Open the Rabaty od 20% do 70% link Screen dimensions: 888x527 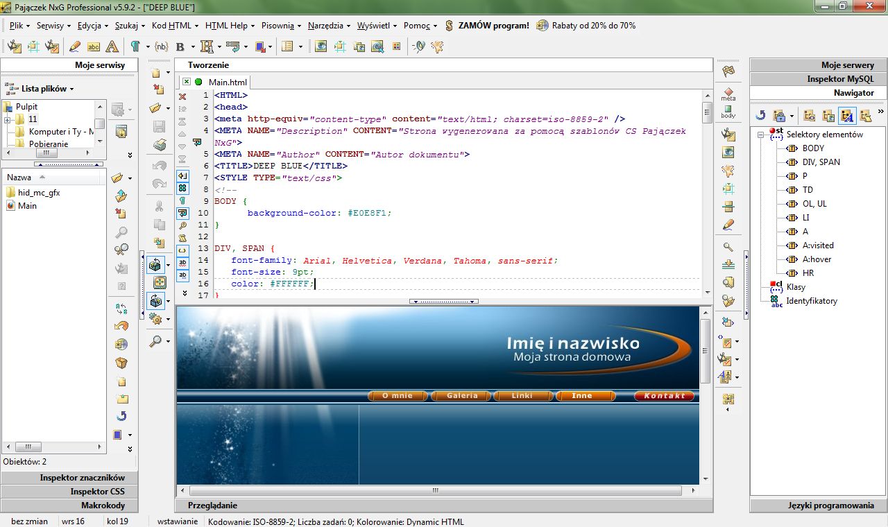(593, 26)
